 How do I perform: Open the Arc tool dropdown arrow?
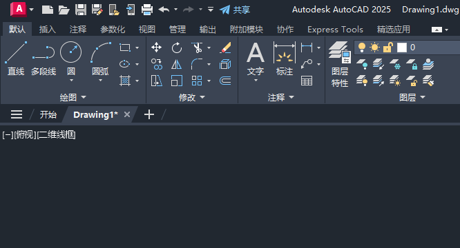(x=100, y=80)
